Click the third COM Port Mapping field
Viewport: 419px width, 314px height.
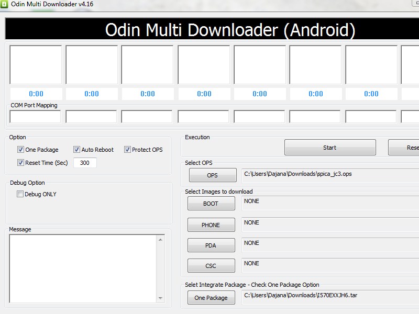(x=147, y=117)
